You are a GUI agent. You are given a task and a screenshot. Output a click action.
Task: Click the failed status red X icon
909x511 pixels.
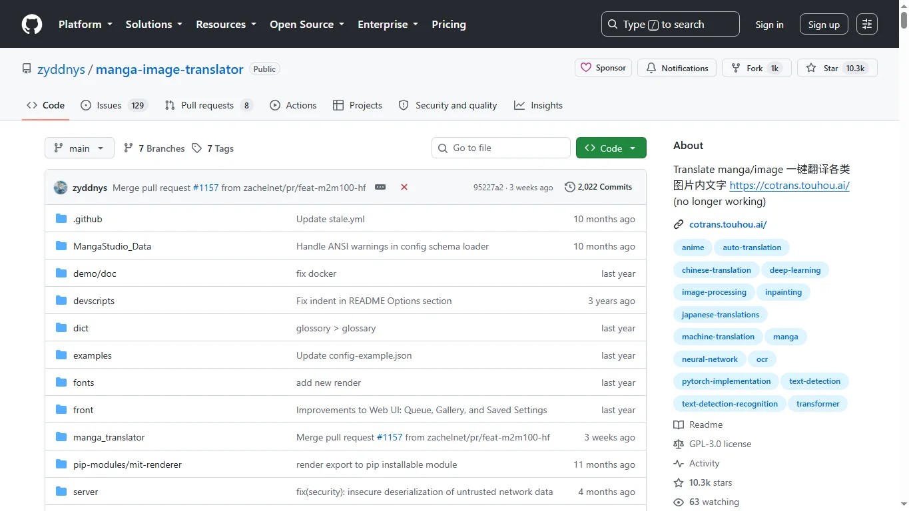tap(404, 187)
